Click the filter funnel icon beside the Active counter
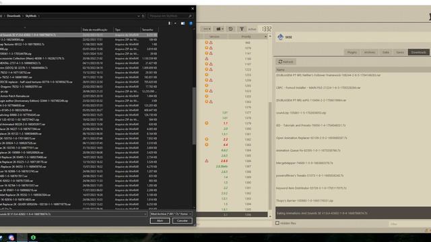431x242 pixels. [242, 29]
